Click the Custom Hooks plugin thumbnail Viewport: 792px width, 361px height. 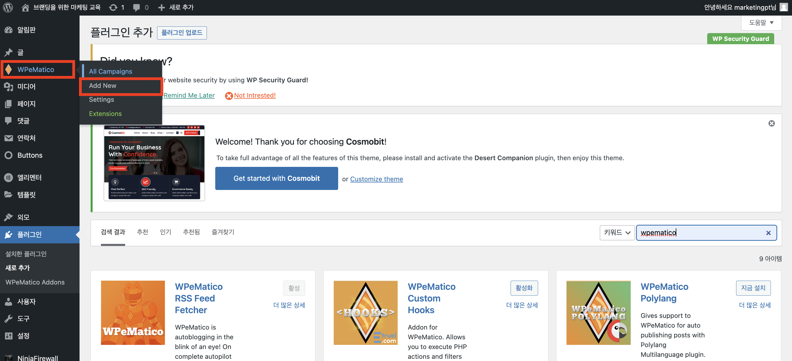click(x=366, y=313)
